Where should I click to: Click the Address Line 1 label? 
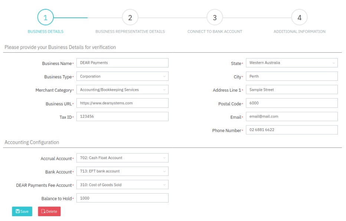pyautogui.click(x=227, y=90)
